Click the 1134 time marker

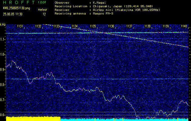[x=75, y=26]
